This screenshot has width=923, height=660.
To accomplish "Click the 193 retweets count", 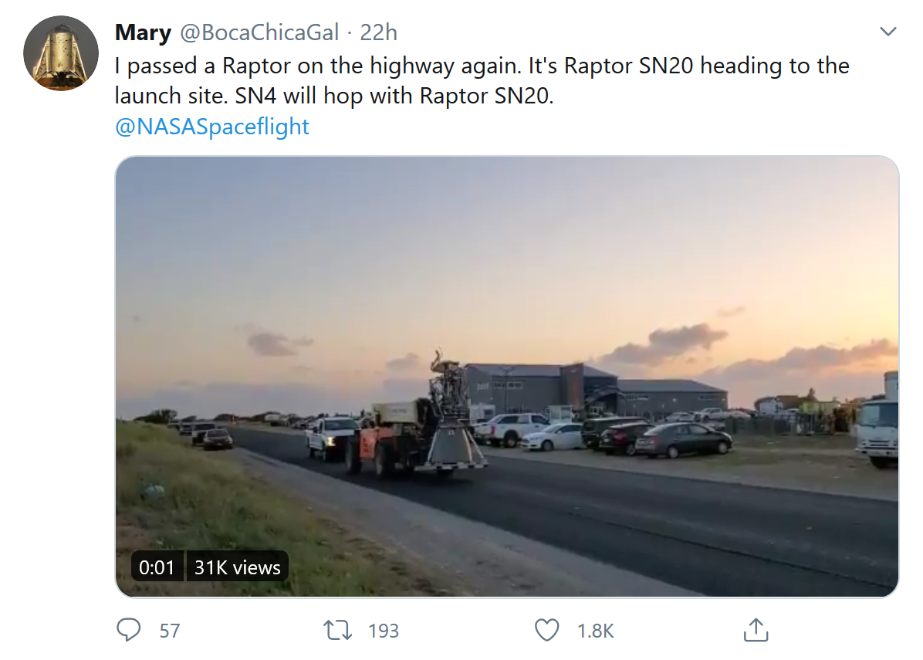I will coord(383,631).
